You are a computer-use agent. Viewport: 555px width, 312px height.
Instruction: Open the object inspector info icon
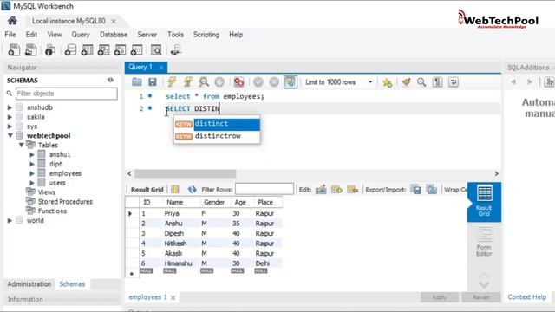pos(50,50)
